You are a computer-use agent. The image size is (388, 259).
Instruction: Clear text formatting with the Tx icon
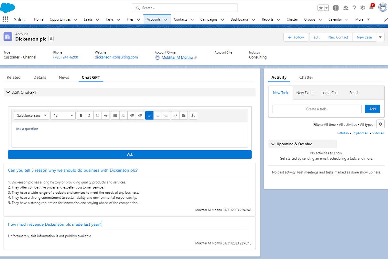pos(193,115)
